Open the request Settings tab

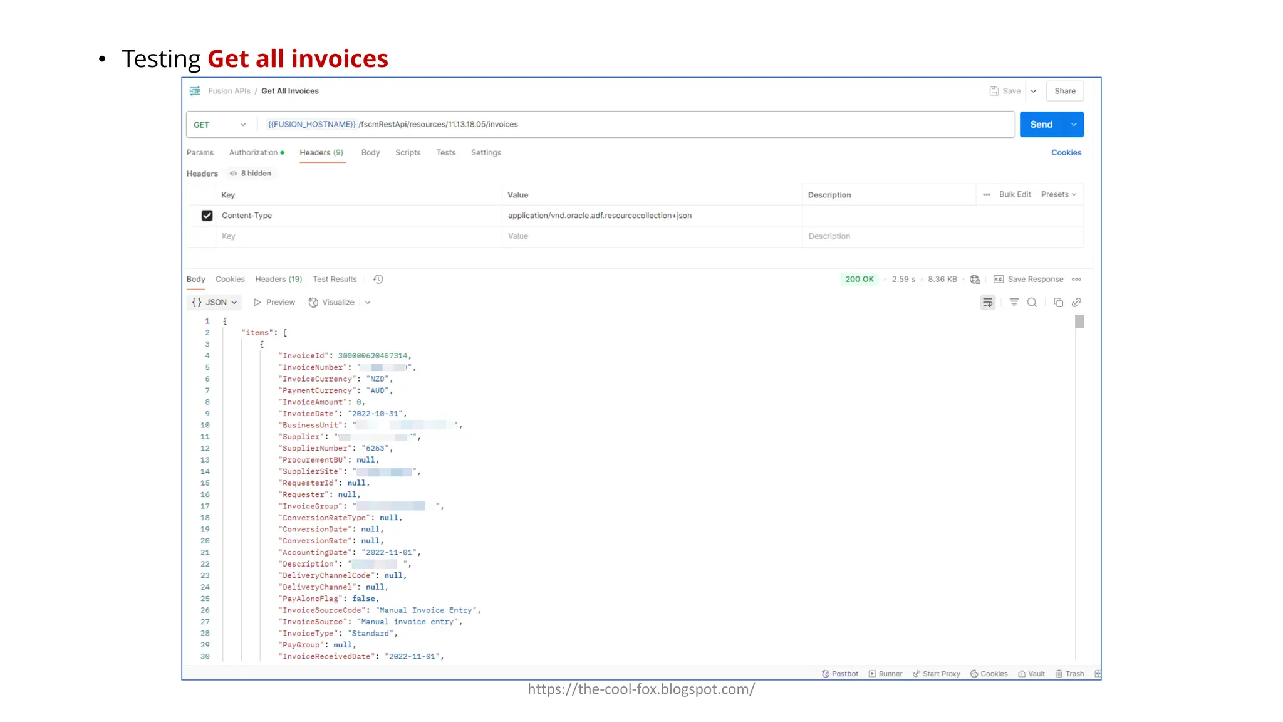pyautogui.click(x=486, y=153)
